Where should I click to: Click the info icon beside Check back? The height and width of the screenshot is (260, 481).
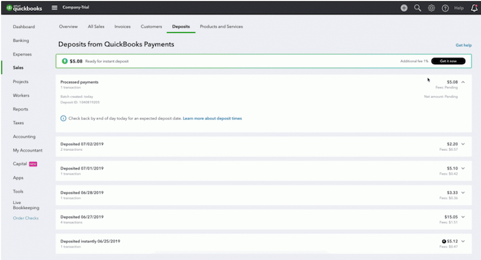[x=63, y=118]
